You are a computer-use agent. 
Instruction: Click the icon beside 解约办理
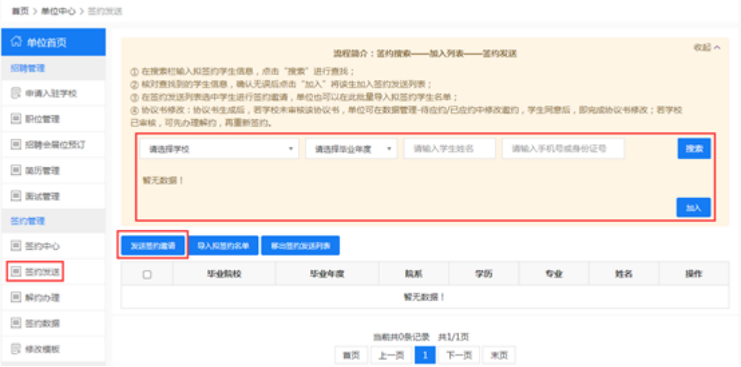[16, 298]
